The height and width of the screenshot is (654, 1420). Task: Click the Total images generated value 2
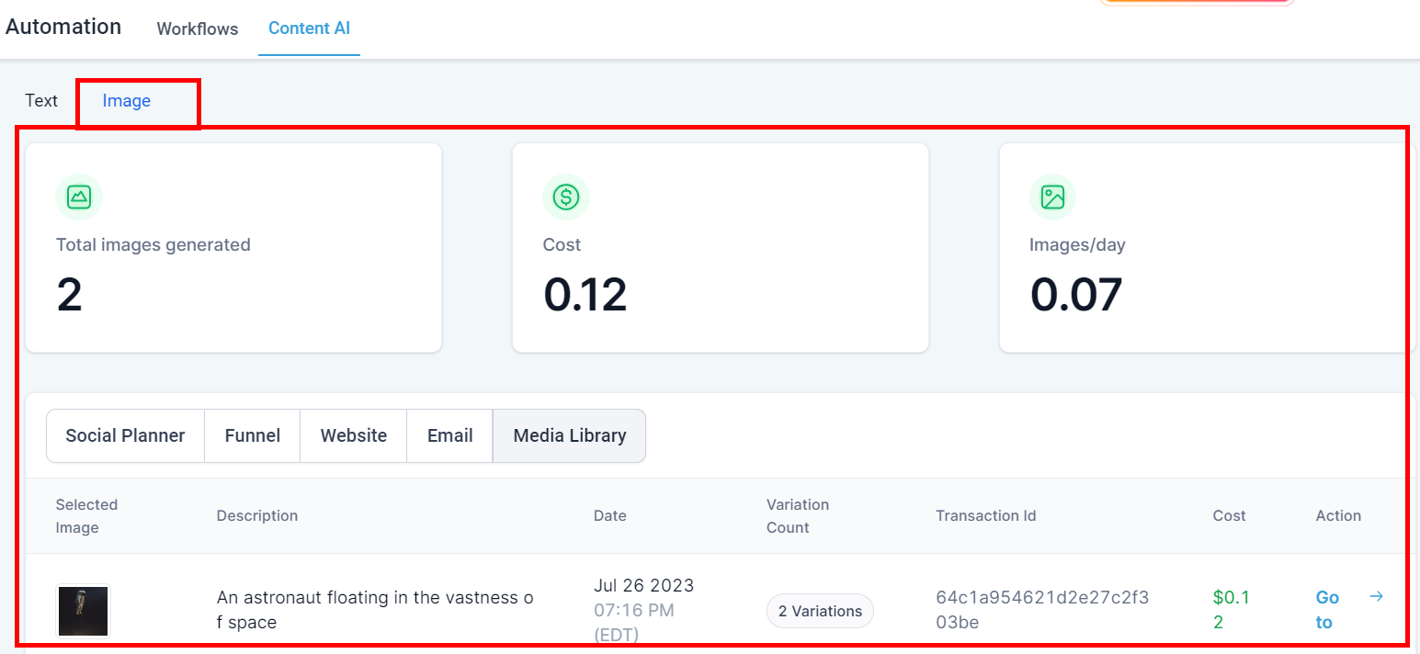70,295
